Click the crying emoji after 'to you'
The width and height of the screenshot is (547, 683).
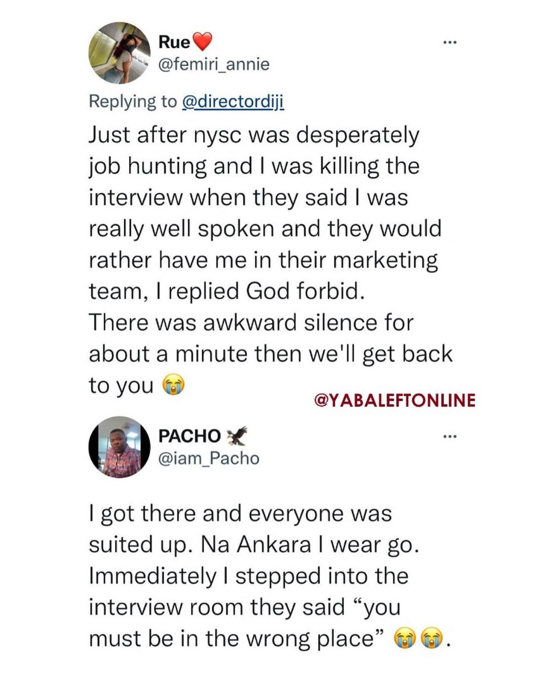173,385
